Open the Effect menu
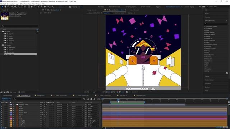The width and height of the screenshot is (230, 129). pyautogui.click(x=22, y=4)
